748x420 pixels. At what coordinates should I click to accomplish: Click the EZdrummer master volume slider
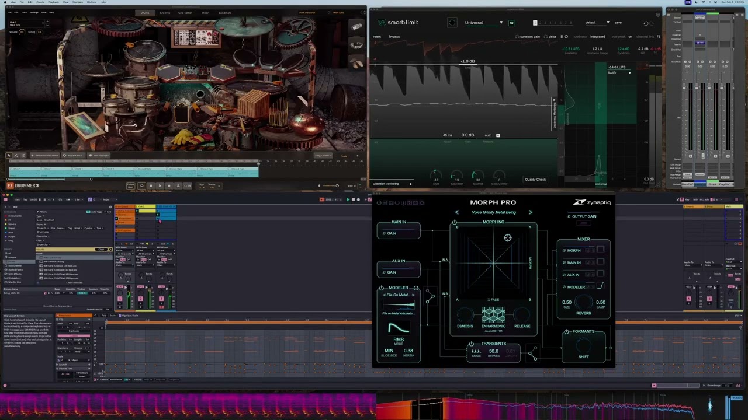coord(331,185)
